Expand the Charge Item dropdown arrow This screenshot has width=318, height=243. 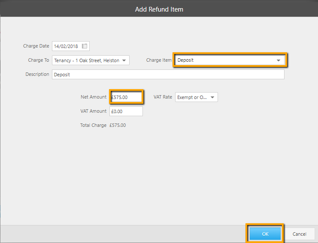[278, 60]
